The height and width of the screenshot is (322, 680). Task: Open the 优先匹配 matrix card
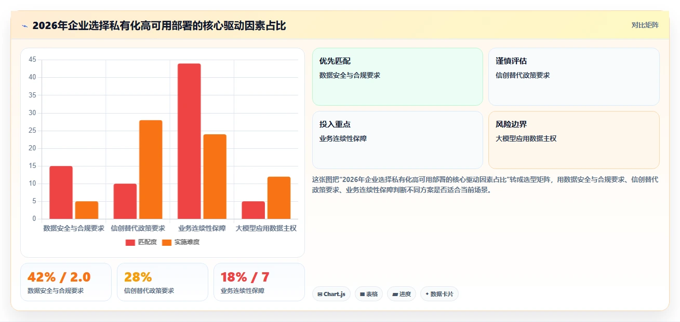pyautogui.click(x=397, y=77)
